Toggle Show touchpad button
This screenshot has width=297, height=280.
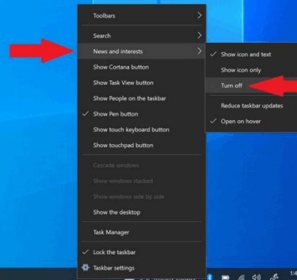(x=141, y=145)
